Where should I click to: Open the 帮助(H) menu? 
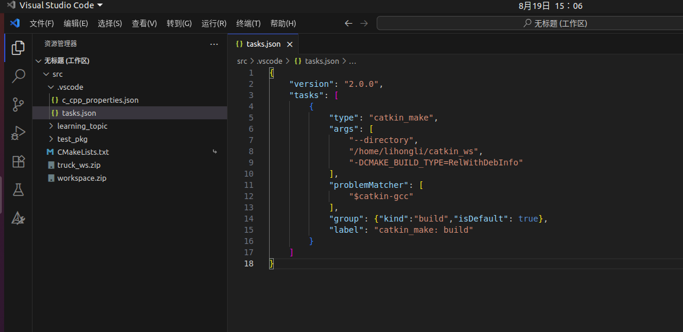[283, 24]
